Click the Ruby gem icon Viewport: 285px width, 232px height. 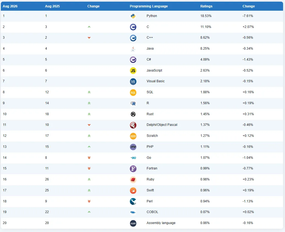click(133, 180)
